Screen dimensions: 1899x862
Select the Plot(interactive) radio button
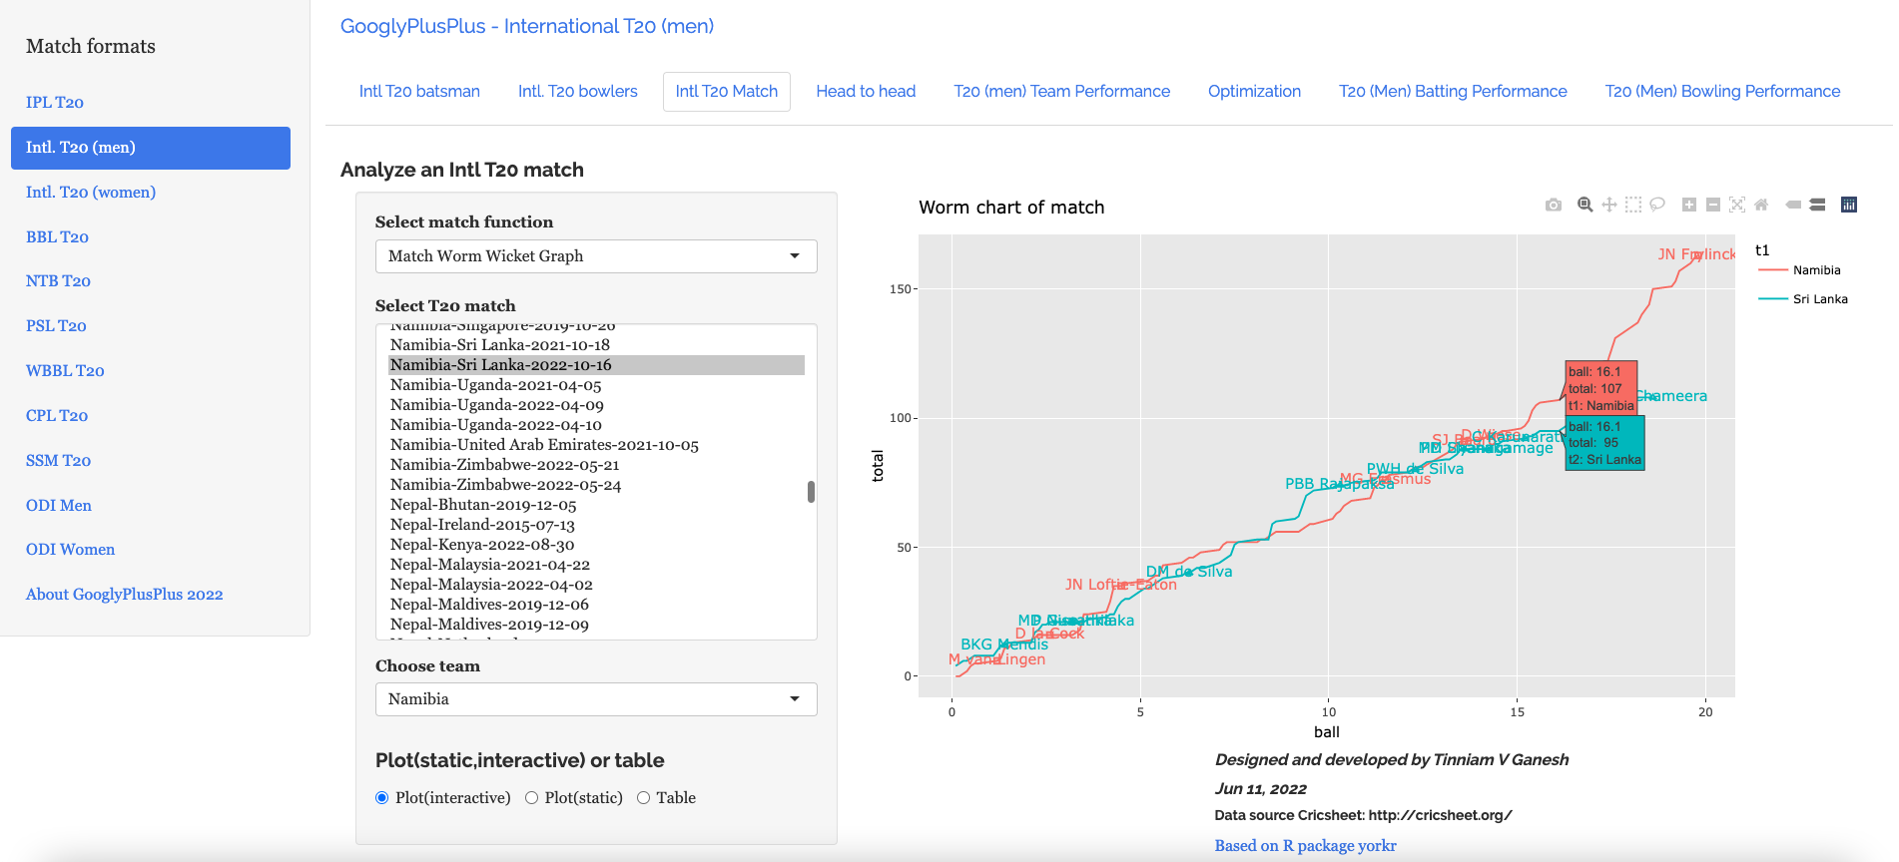tap(381, 798)
